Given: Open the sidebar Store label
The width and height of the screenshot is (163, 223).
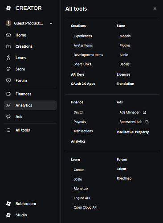Looking at the screenshot, I should click(20, 69).
